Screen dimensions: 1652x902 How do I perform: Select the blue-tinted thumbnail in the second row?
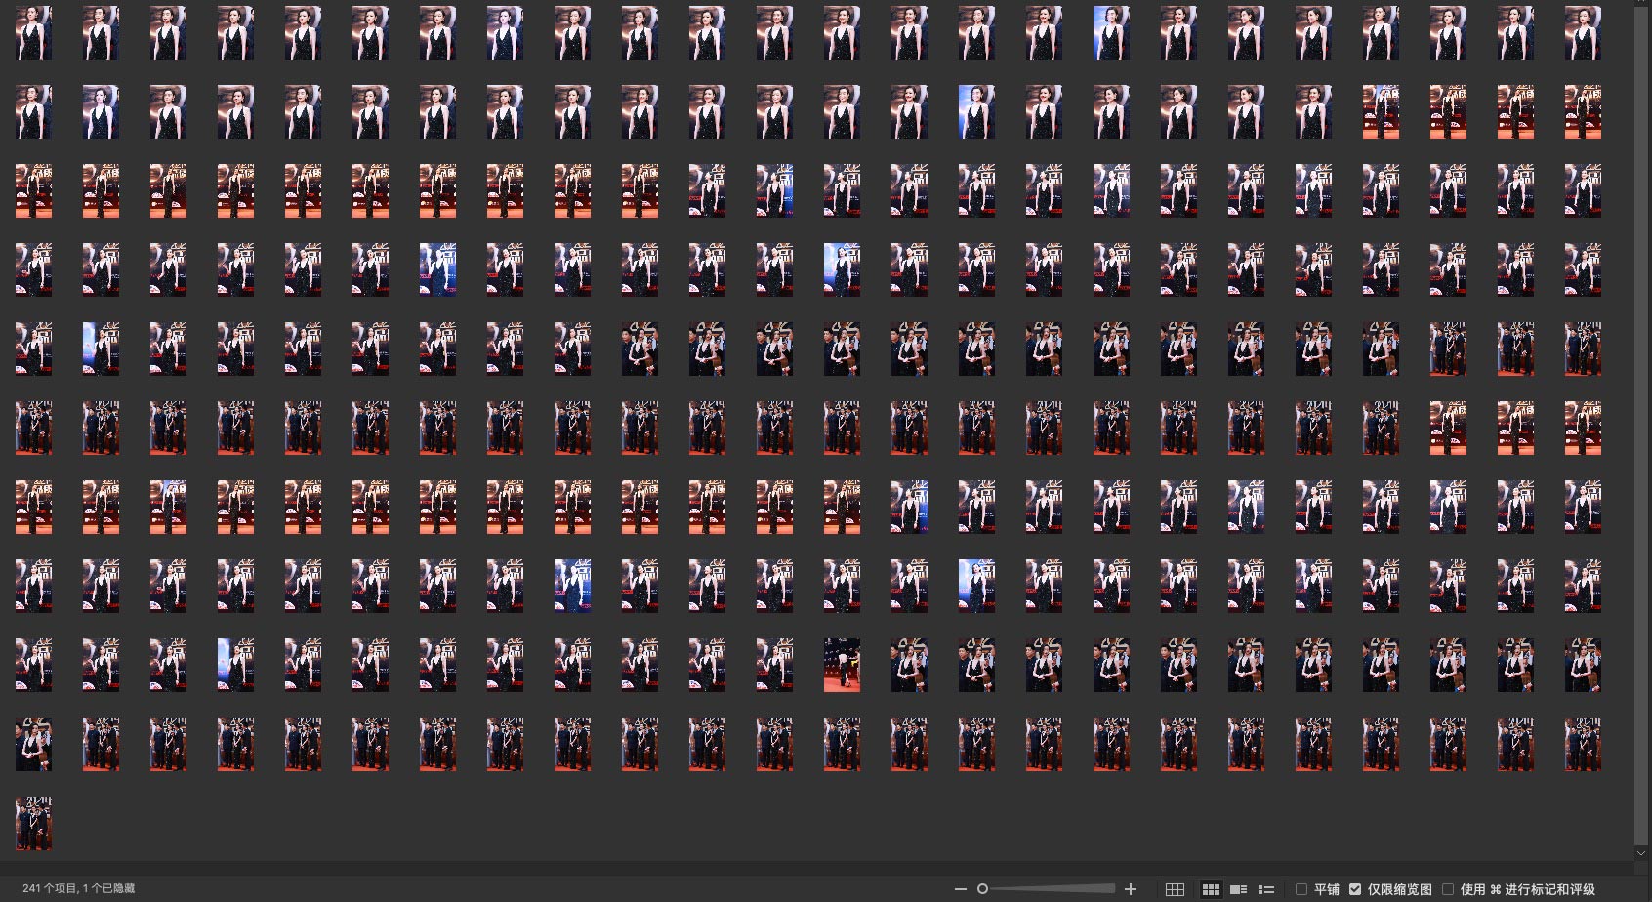click(x=976, y=111)
